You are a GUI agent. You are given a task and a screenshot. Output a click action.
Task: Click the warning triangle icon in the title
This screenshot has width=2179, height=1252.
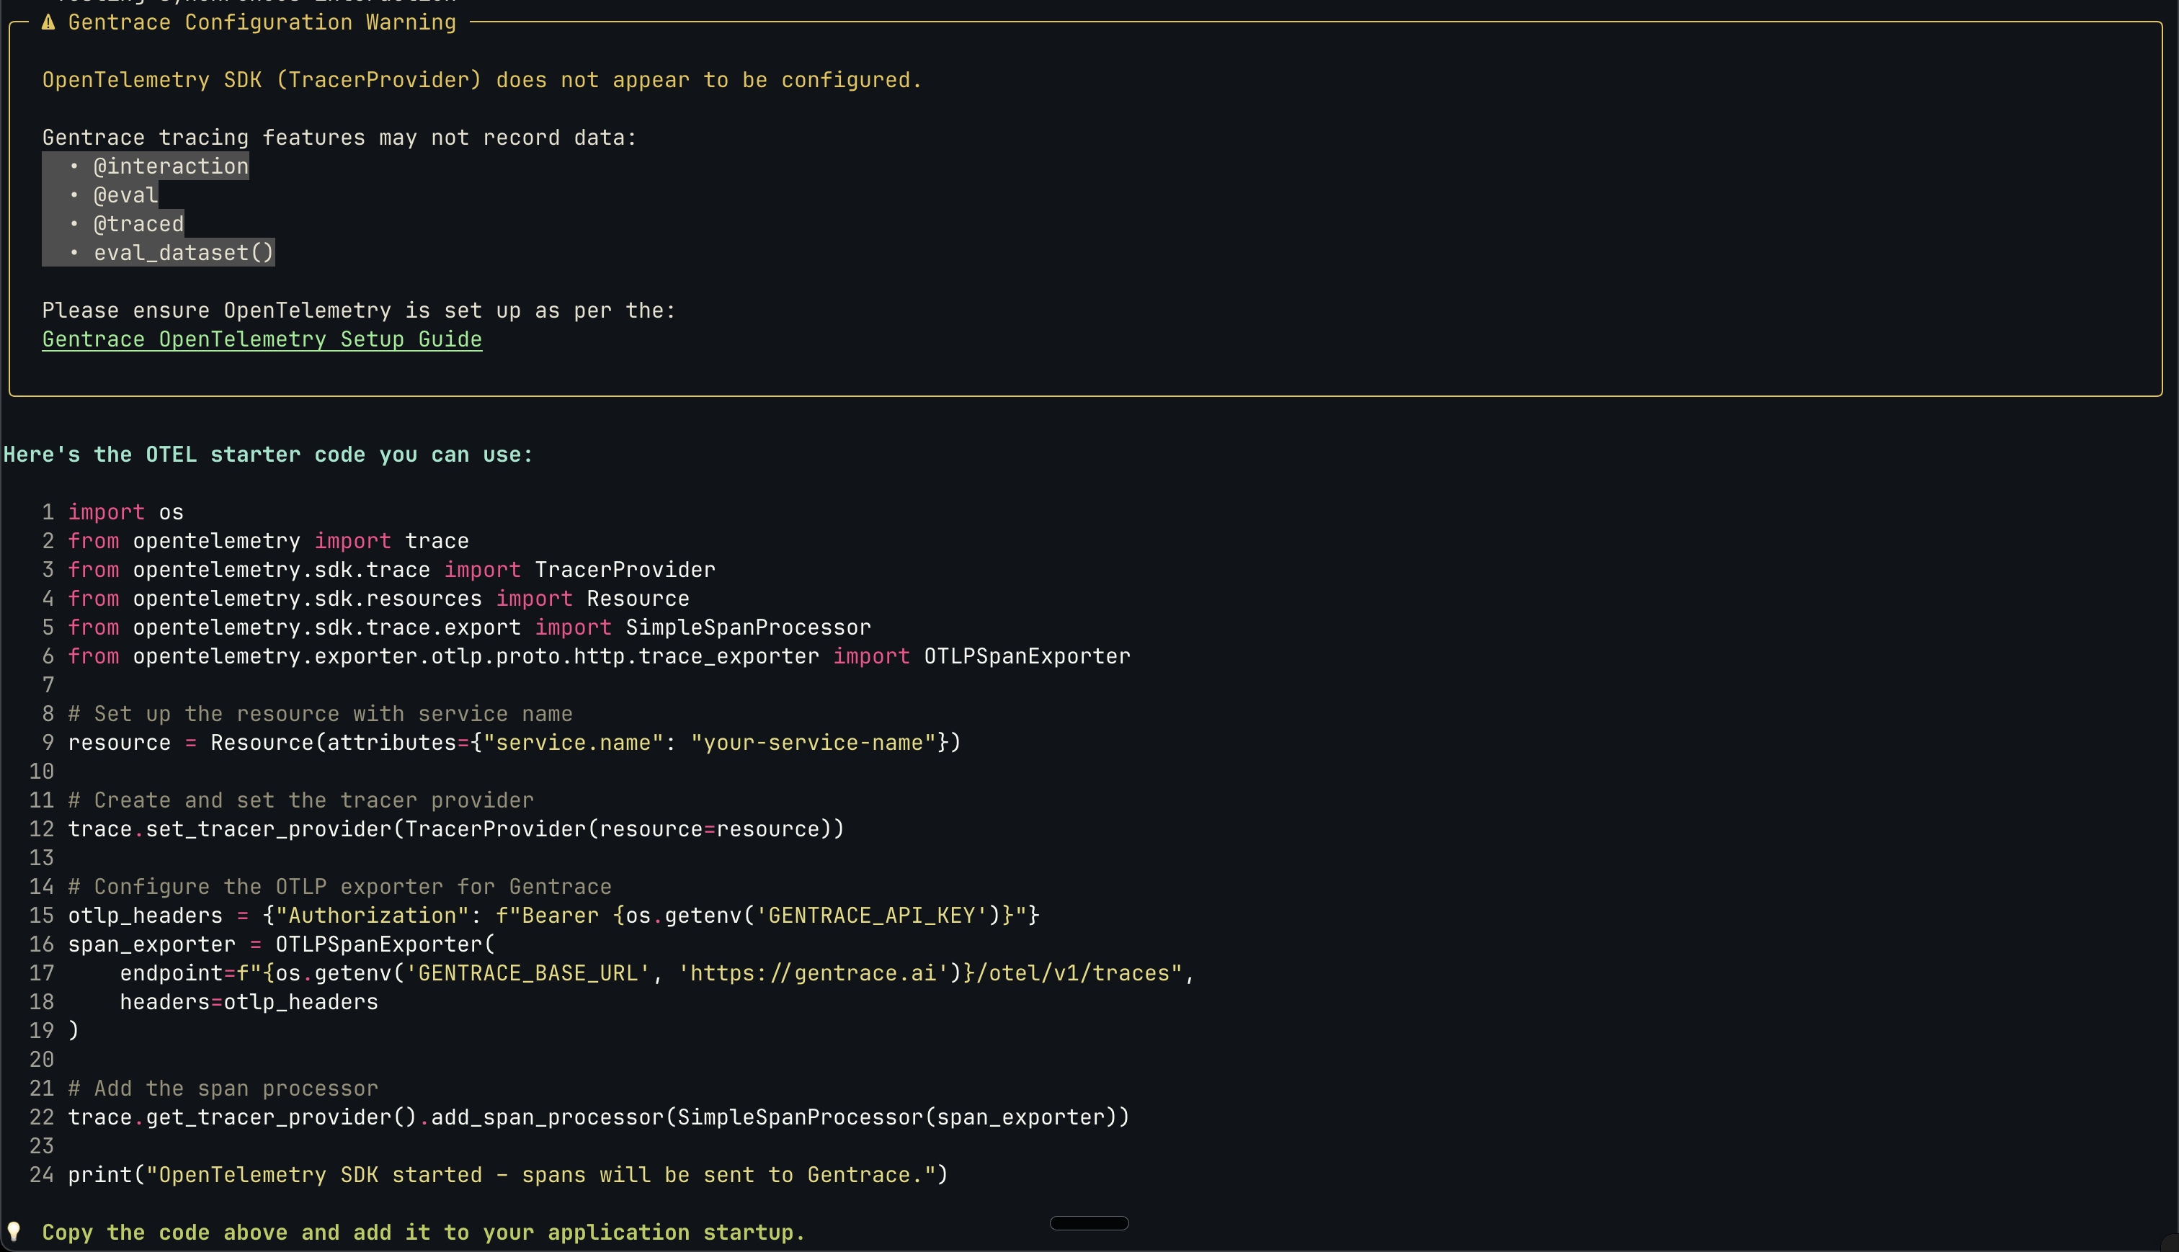(x=49, y=22)
